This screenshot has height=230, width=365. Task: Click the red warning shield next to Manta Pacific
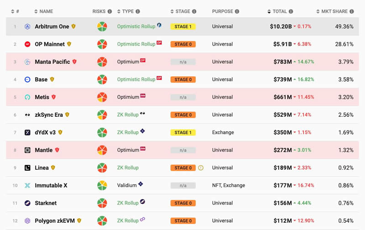[74, 62]
